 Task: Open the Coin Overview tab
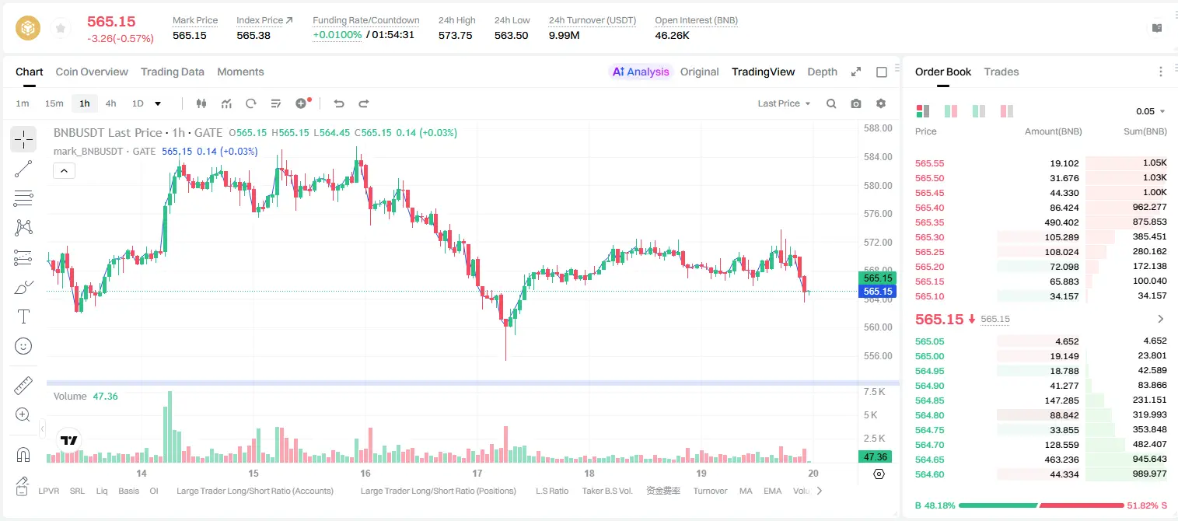click(x=92, y=72)
